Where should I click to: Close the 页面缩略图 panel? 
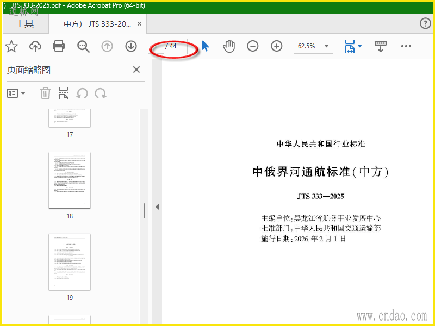[x=136, y=70]
